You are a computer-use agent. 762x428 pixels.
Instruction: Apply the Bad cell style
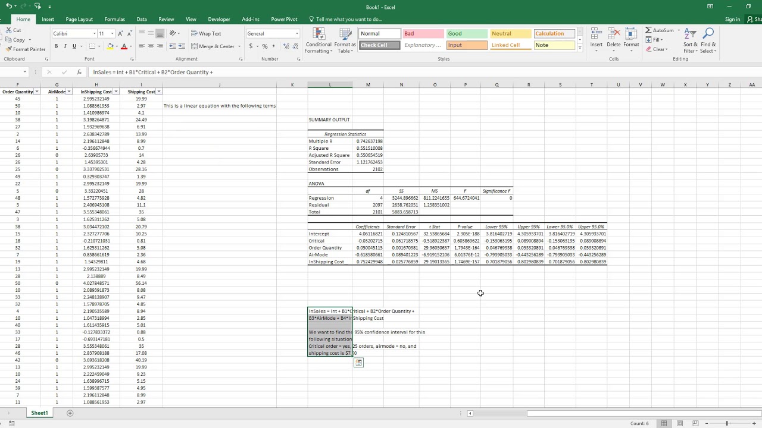[423, 34]
